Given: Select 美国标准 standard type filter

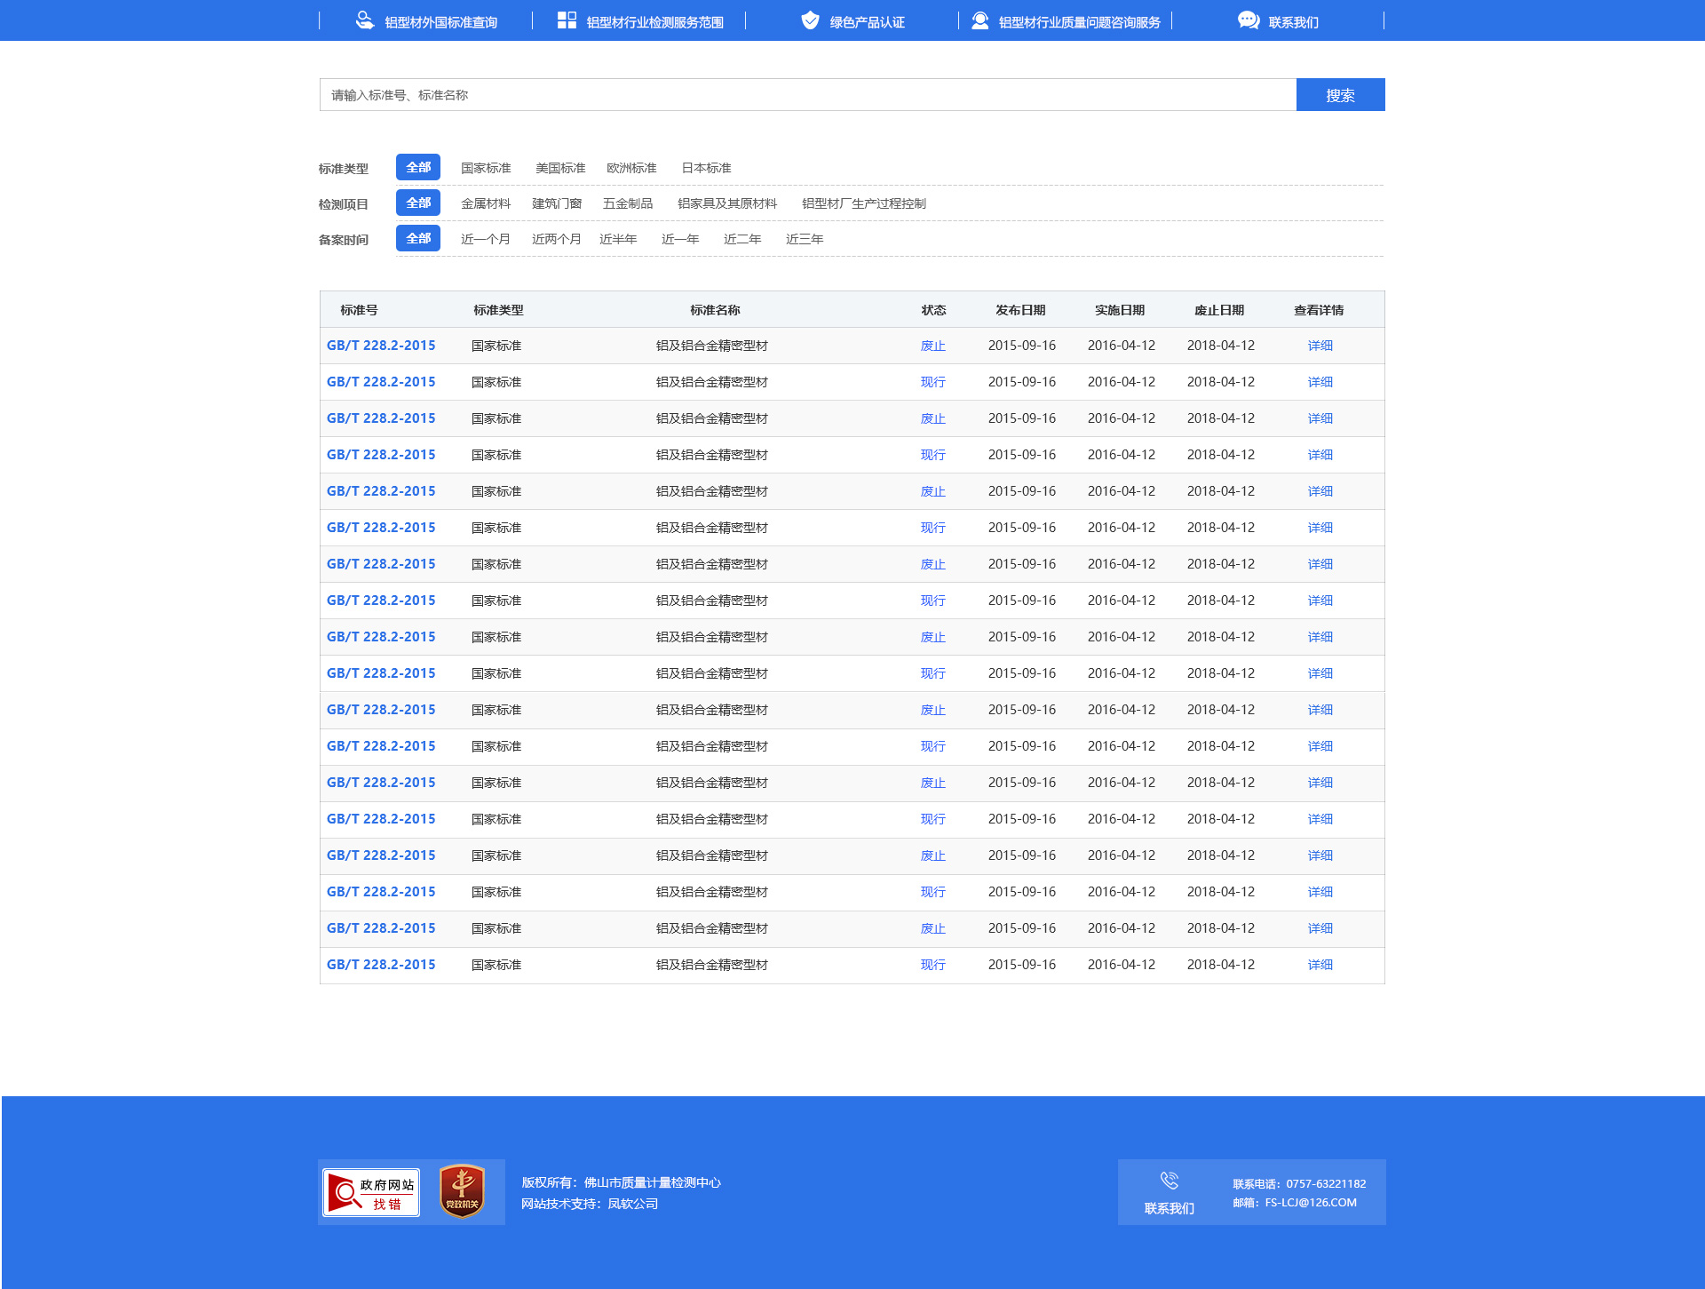Looking at the screenshot, I should click(560, 168).
